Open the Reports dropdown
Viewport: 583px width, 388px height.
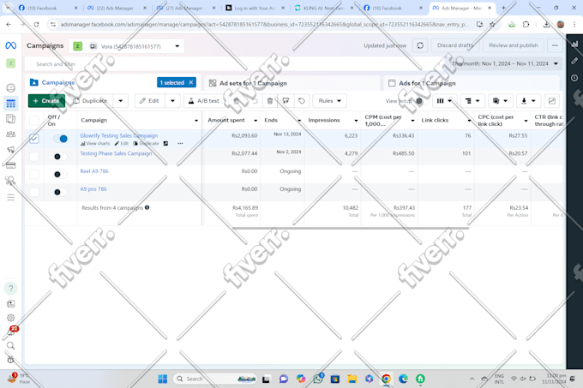[500, 100]
